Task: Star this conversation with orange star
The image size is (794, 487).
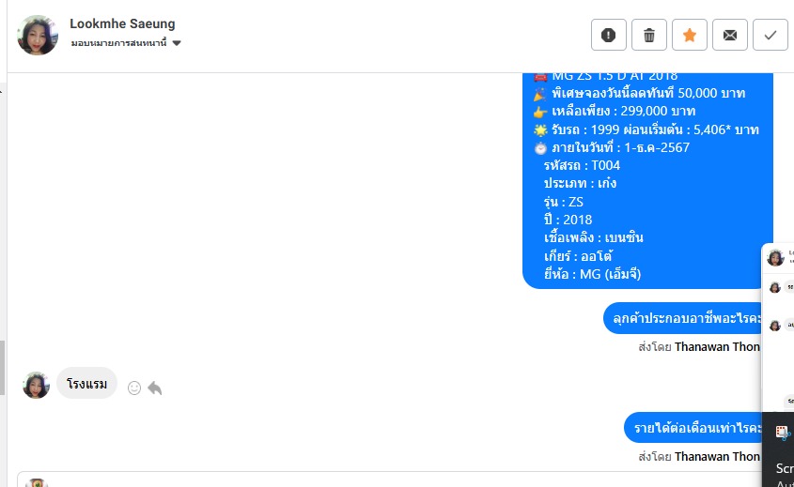Action: [x=689, y=36]
